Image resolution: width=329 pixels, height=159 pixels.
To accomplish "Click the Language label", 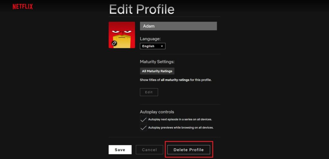I will point(150,39).
